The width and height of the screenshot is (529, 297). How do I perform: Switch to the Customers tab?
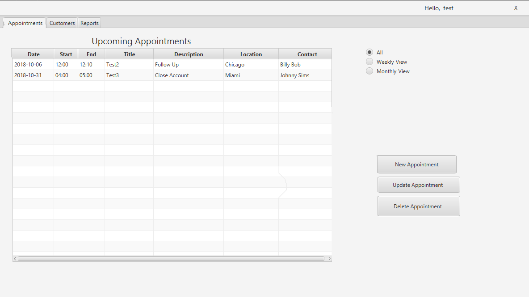tap(62, 23)
